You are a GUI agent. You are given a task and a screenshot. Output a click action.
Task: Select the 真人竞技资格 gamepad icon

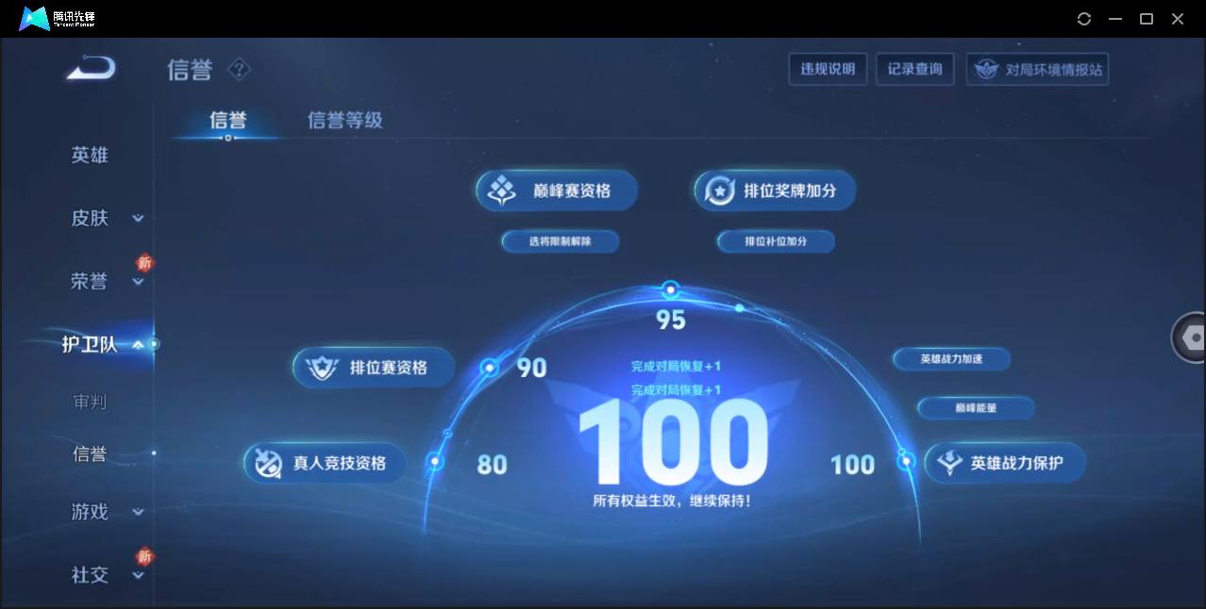click(x=268, y=463)
